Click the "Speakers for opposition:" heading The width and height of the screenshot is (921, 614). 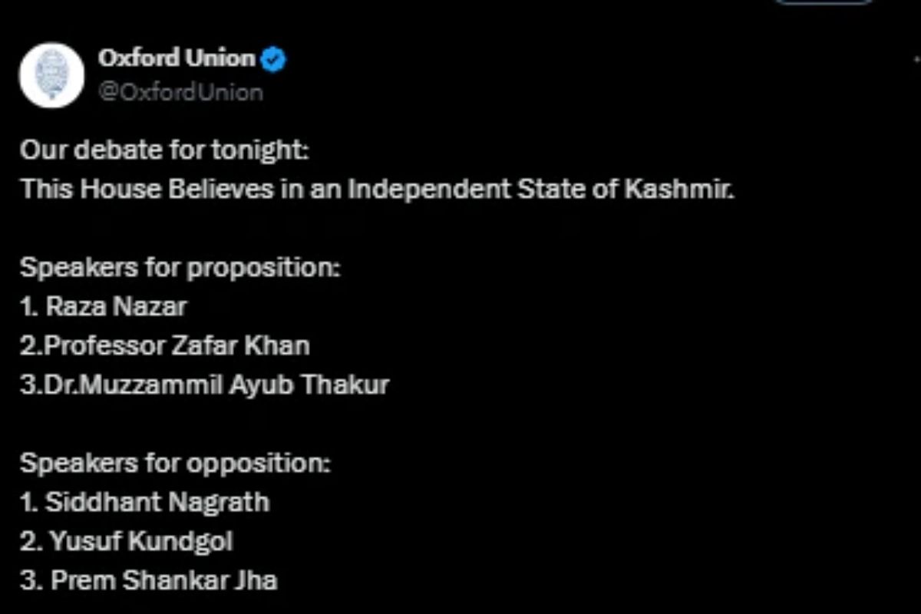pos(175,464)
